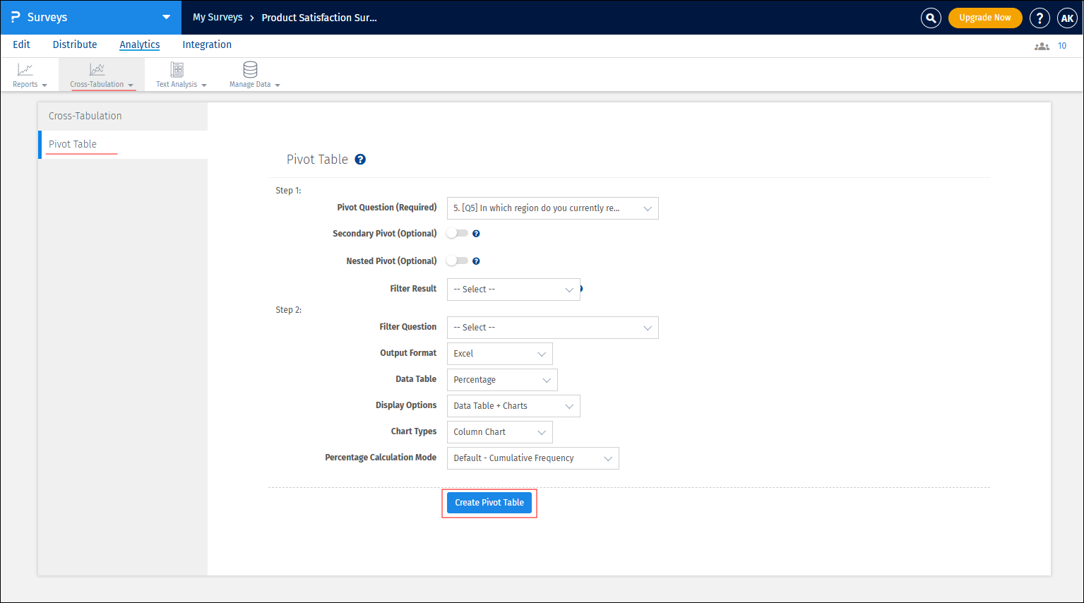This screenshot has width=1084, height=603.
Task: Click the Create Pivot Table button
Action: click(489, 502)
